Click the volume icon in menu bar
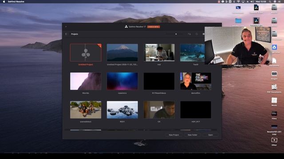This screenshot has width=284, height=159. pos(252,2)
